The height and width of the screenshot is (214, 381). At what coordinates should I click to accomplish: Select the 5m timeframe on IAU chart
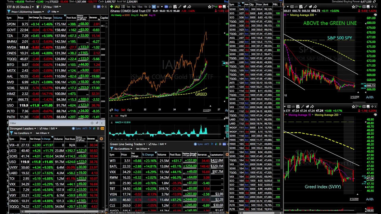point(134,7)
